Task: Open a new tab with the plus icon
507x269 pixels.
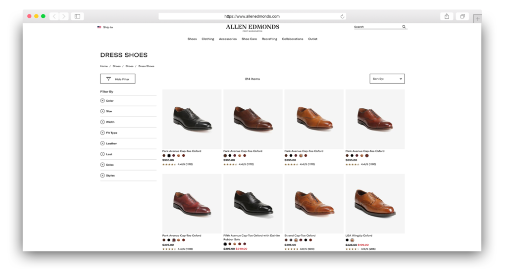Action: [477, 19]
